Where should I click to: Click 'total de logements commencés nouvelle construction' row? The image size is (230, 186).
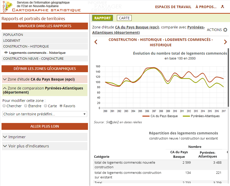pyautogui.click(x=160, y=165)
